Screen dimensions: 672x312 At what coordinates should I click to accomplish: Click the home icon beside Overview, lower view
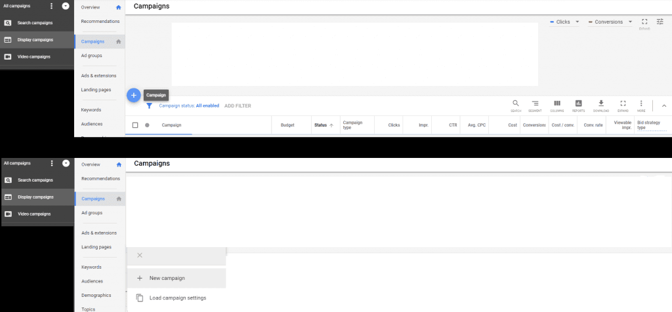point(119,165)
